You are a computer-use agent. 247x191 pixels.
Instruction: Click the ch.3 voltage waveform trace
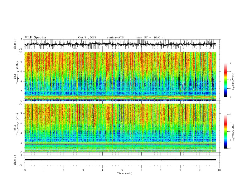(120, 160)
